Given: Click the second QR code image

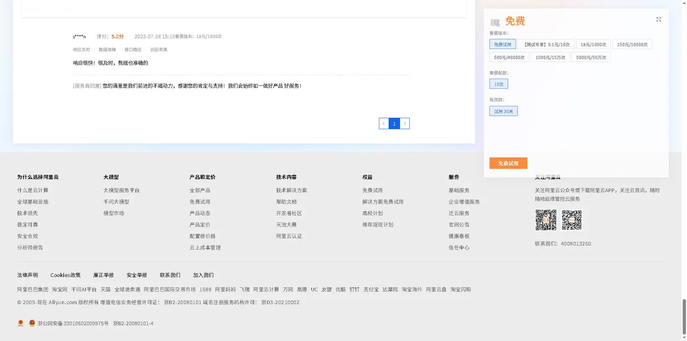Looking at the screenshot, I should tap(571, 220).
